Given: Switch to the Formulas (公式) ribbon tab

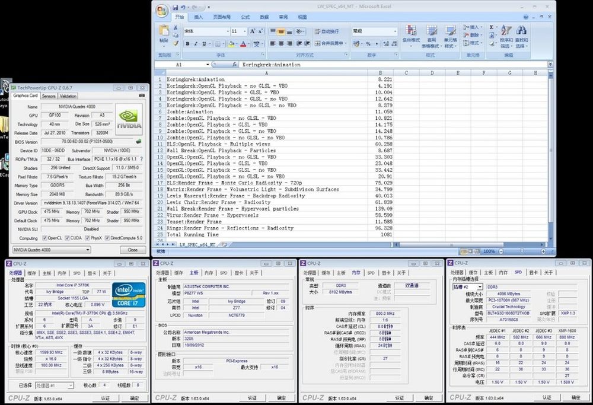Looking at the screenshot, I should point(245,17).
